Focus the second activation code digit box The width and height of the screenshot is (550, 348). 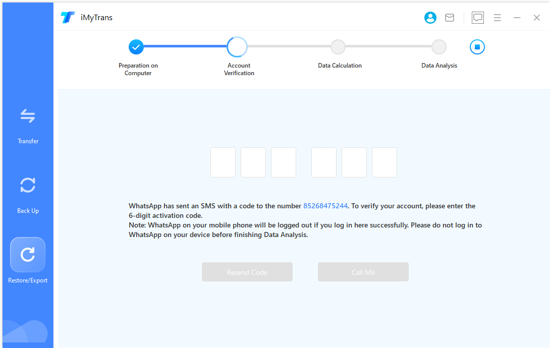253,162
